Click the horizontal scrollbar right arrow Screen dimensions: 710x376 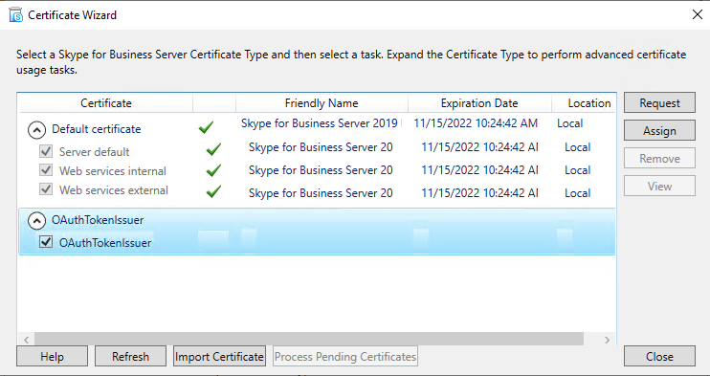[608, 340]
